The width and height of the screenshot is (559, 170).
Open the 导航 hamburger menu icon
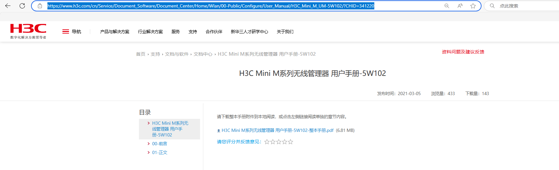point(66,32)
